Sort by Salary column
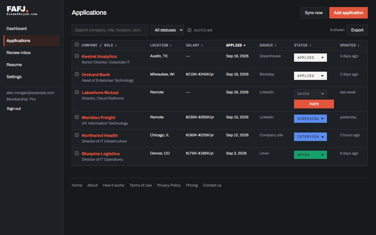This screenshot has width=376, height=235. [x=194, y=45]
